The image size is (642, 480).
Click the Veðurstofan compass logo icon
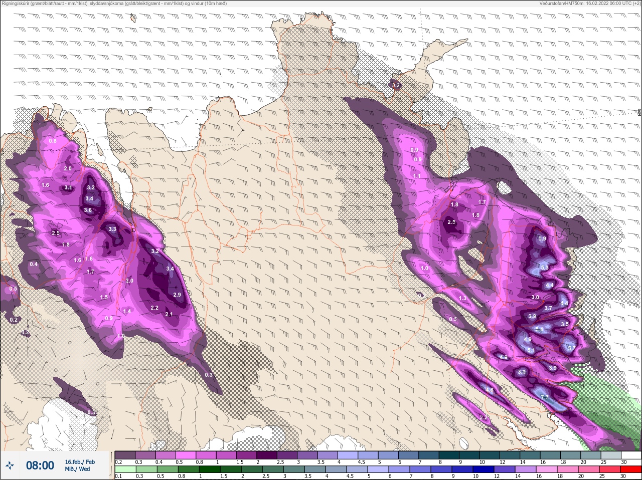tap(10, 465)
